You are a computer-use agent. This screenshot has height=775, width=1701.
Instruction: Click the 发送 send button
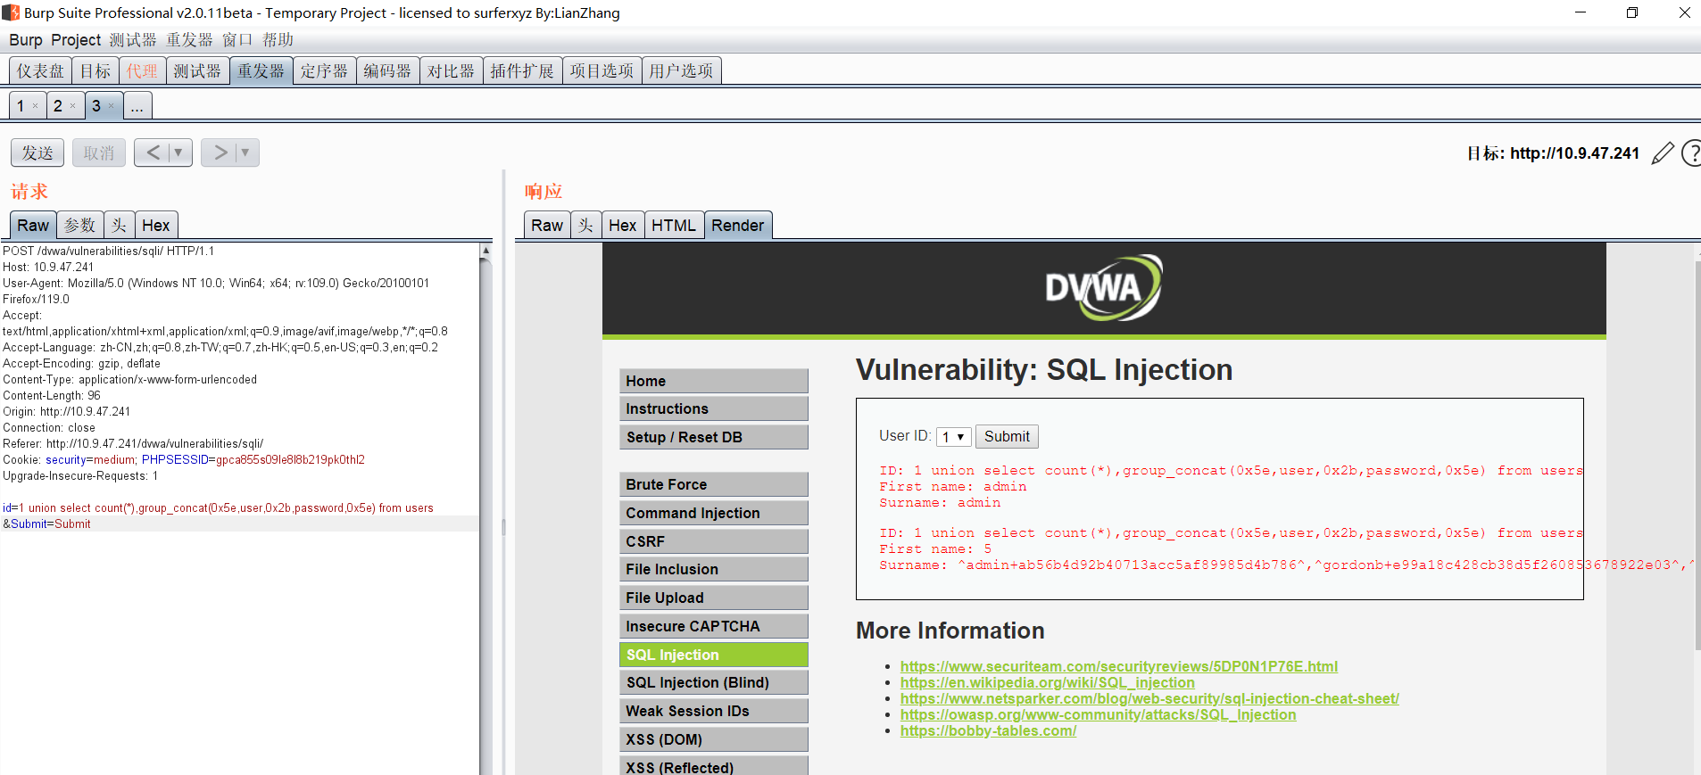(37, 153)
